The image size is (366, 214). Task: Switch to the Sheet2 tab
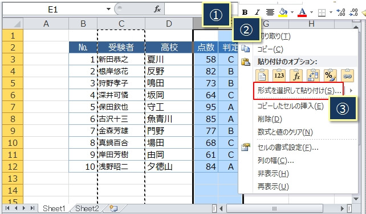(87, 208)
